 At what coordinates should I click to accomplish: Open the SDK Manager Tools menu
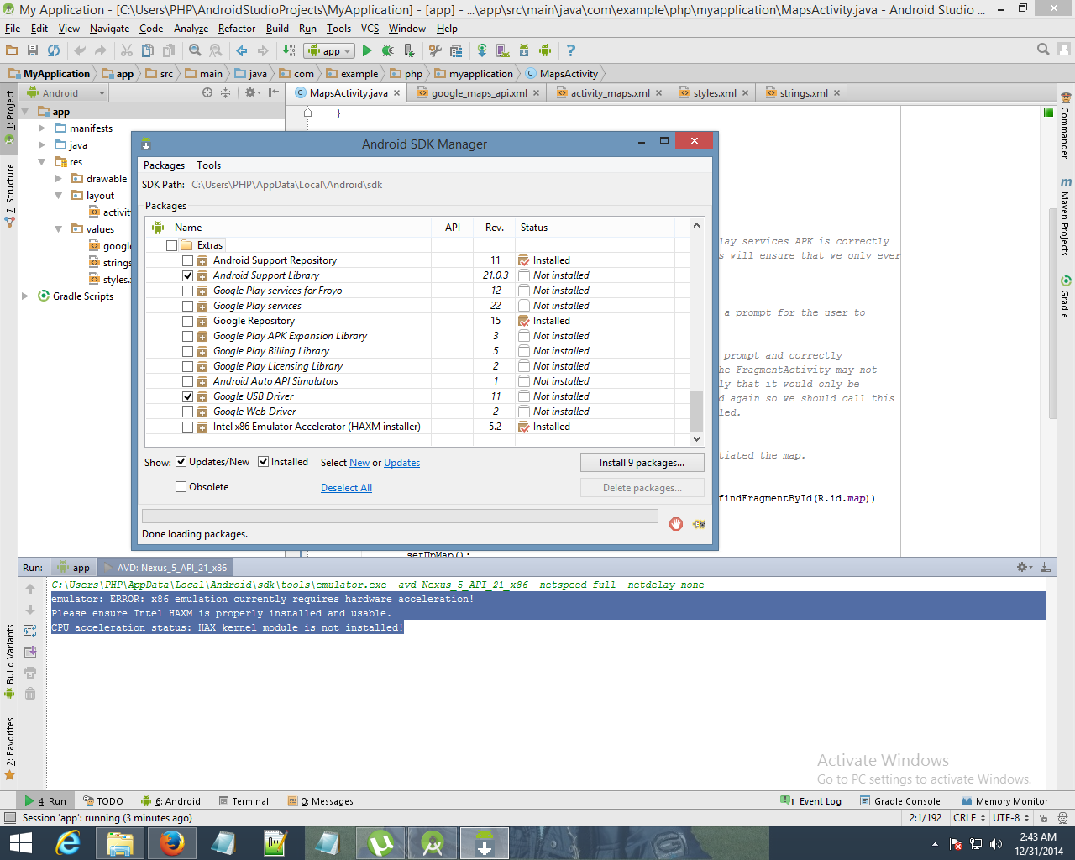point(208,165)
